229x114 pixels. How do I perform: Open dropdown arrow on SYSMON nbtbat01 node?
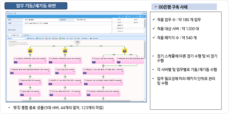click(x=119, y=93)
